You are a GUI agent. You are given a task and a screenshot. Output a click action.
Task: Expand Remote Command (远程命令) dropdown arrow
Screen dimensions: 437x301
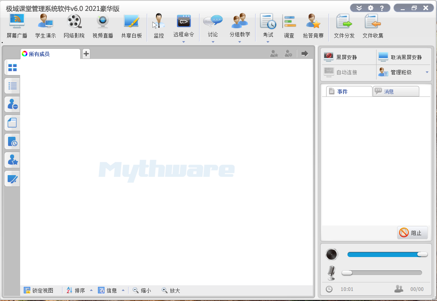point(184,42)
